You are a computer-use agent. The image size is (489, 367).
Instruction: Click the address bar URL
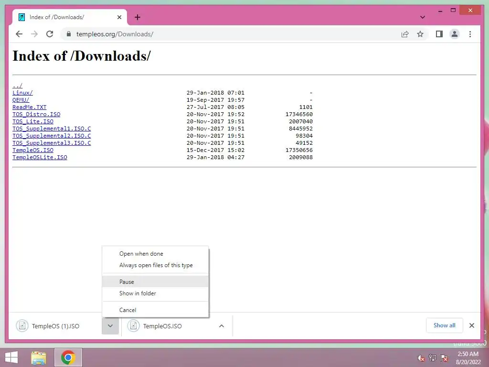(115, 34)
